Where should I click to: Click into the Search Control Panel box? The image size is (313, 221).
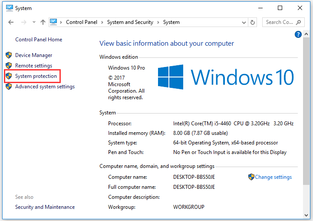[x=283, y=22]
